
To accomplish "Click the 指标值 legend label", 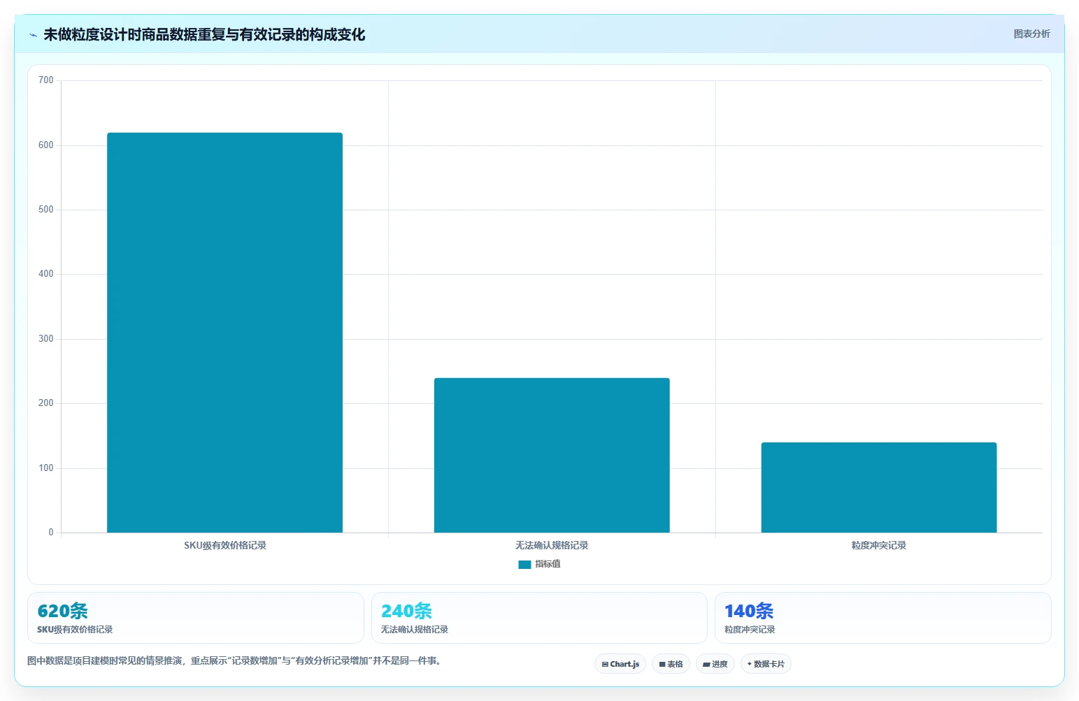I will (x=548, y=564).
